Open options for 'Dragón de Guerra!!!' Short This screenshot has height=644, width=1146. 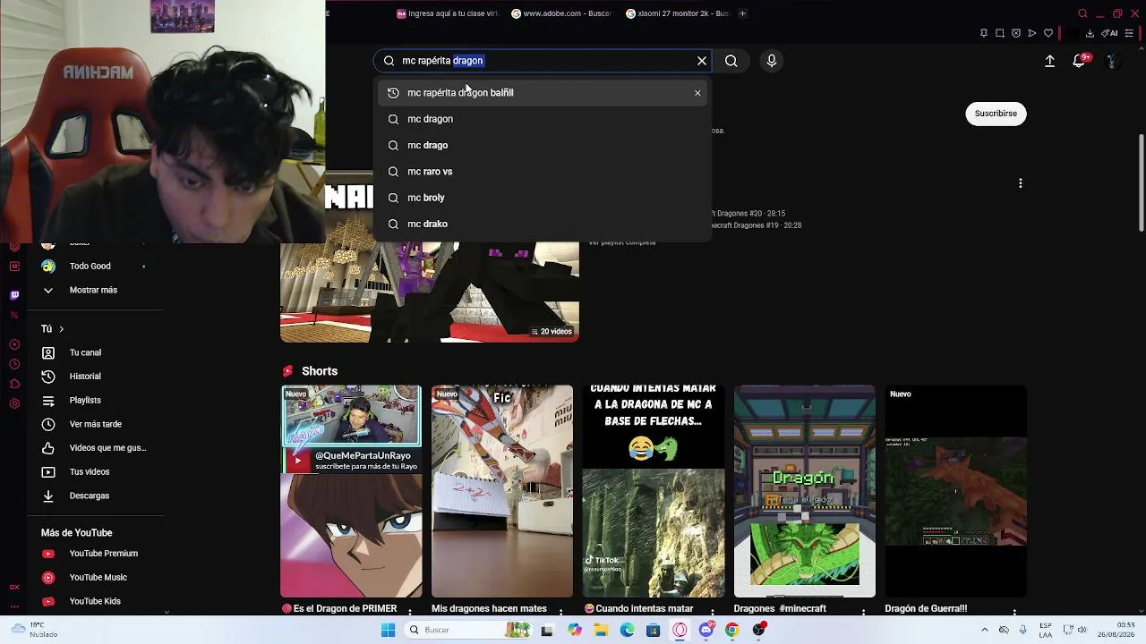[1015, 612]
